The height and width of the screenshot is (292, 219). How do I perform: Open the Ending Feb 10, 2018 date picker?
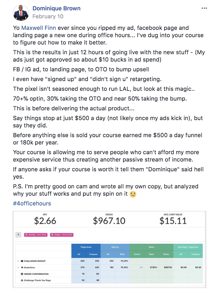62,235
